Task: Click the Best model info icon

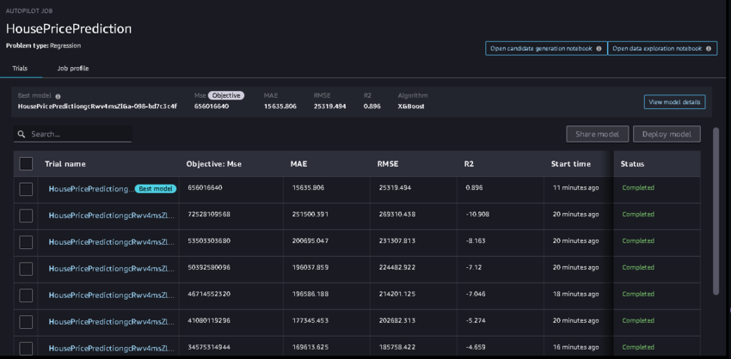Action: click(58, 96)
